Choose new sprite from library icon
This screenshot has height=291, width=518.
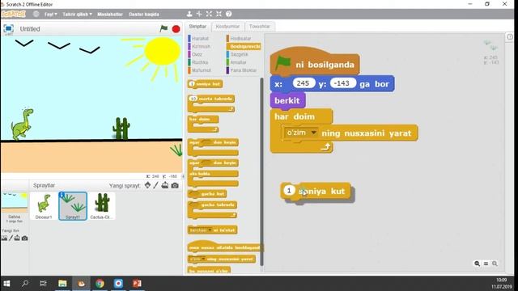pyautogui.click(x=147, y=185)
